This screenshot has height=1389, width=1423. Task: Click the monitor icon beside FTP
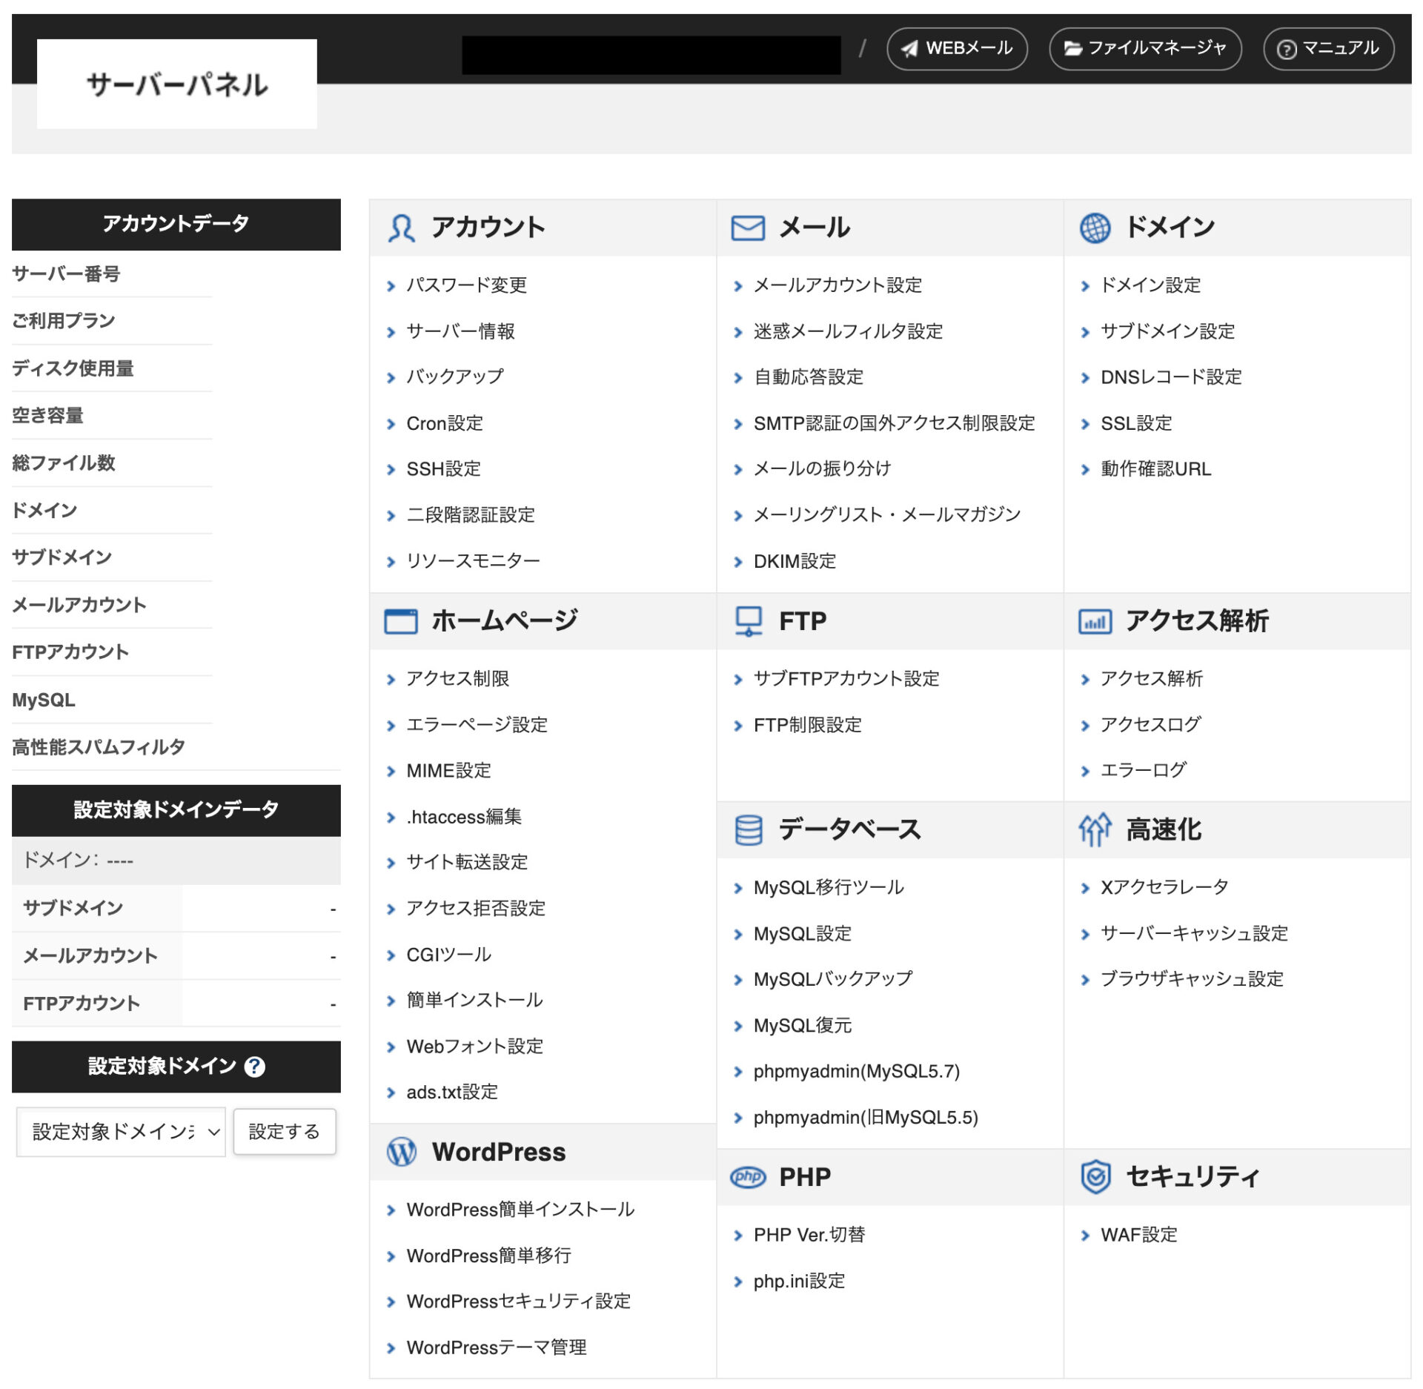click(x=749, y=620)
